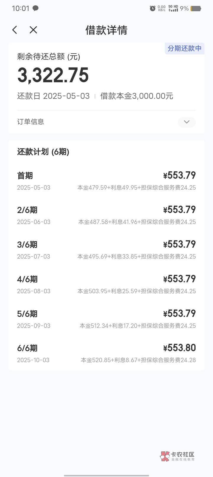This screenshot has height=477, width=213.
Task: Tap the battery indicator icon
Action: tap(196, 9)
